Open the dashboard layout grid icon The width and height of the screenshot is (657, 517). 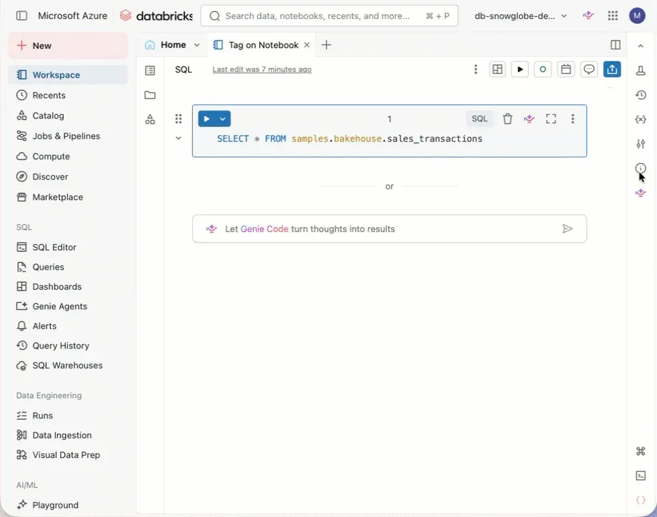click(x=498, y=70)
